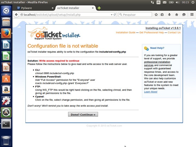Launch LibreOffice Writer from the dock
The image size is (196, 147).
coord(6,44)
